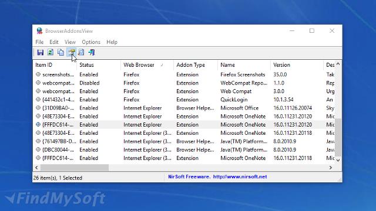The image size is (376, 211).
Task: Click the icon of the screenshots... row
Action: coord(38,74)
